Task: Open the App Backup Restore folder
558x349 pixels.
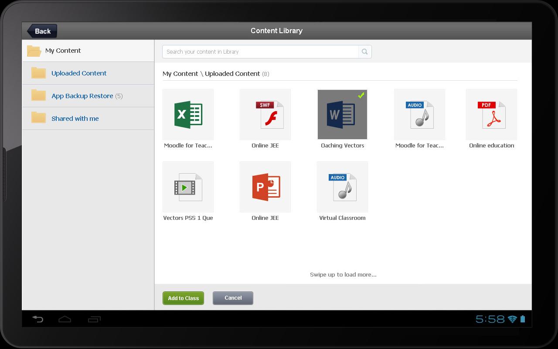Action: point(82,96)
